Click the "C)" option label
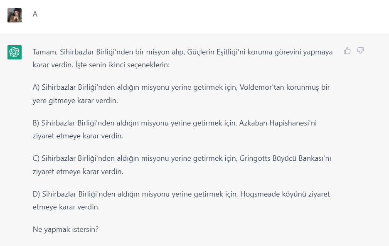389x246 pixels. [x=36, y=158]
